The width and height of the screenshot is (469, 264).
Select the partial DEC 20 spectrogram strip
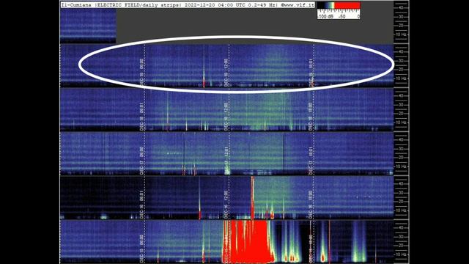point(88,26)
